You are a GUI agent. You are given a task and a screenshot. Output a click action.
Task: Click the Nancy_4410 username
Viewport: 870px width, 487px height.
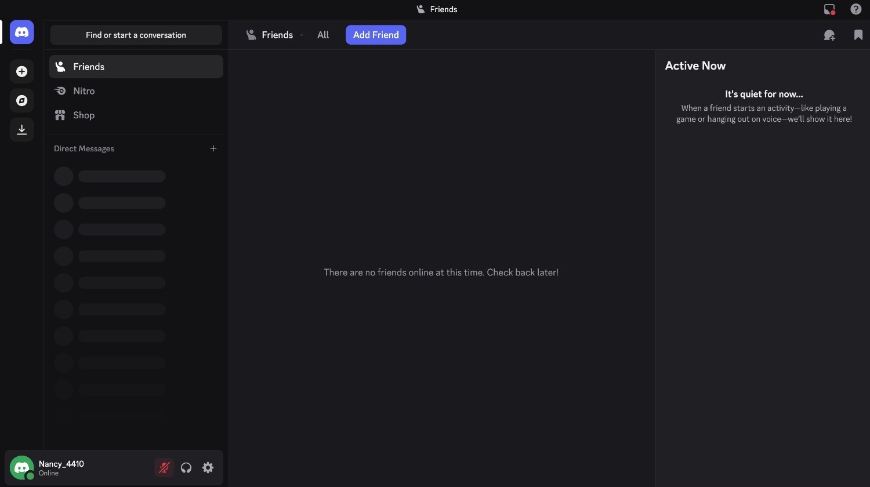coord(61,464)
